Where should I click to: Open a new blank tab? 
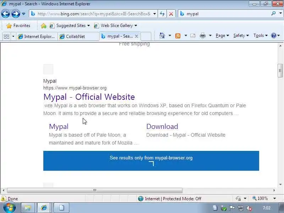pyautogui.click(x=146, y=36)
